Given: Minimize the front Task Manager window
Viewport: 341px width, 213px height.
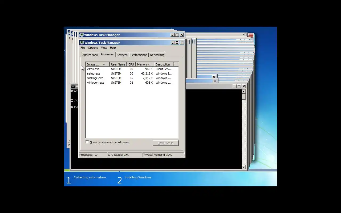Looking at the screenshot, I should click(172, 43).
